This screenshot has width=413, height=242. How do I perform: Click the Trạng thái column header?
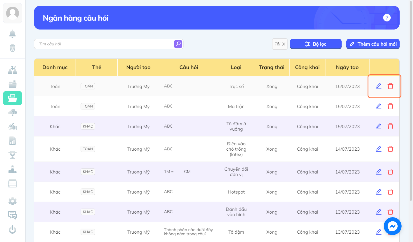click(272, 67)
